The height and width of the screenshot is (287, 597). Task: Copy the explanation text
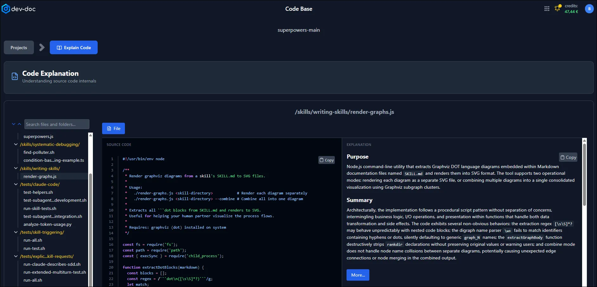click(568, 157)
